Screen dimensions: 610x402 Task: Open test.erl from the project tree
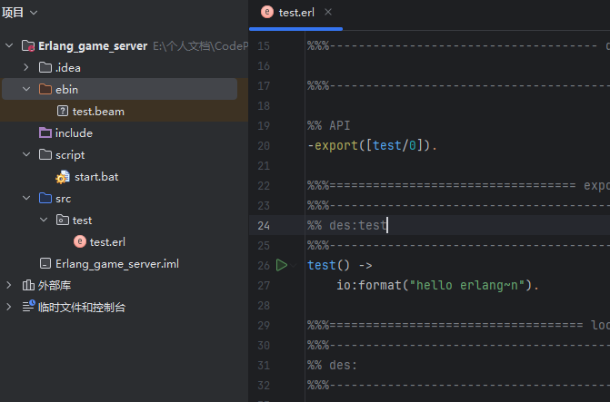pos(107,242)
